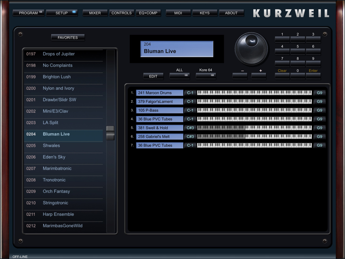Screen dimensions: 345x259
Task: Toggle the Kore 64 filter button
Action: 206,76
